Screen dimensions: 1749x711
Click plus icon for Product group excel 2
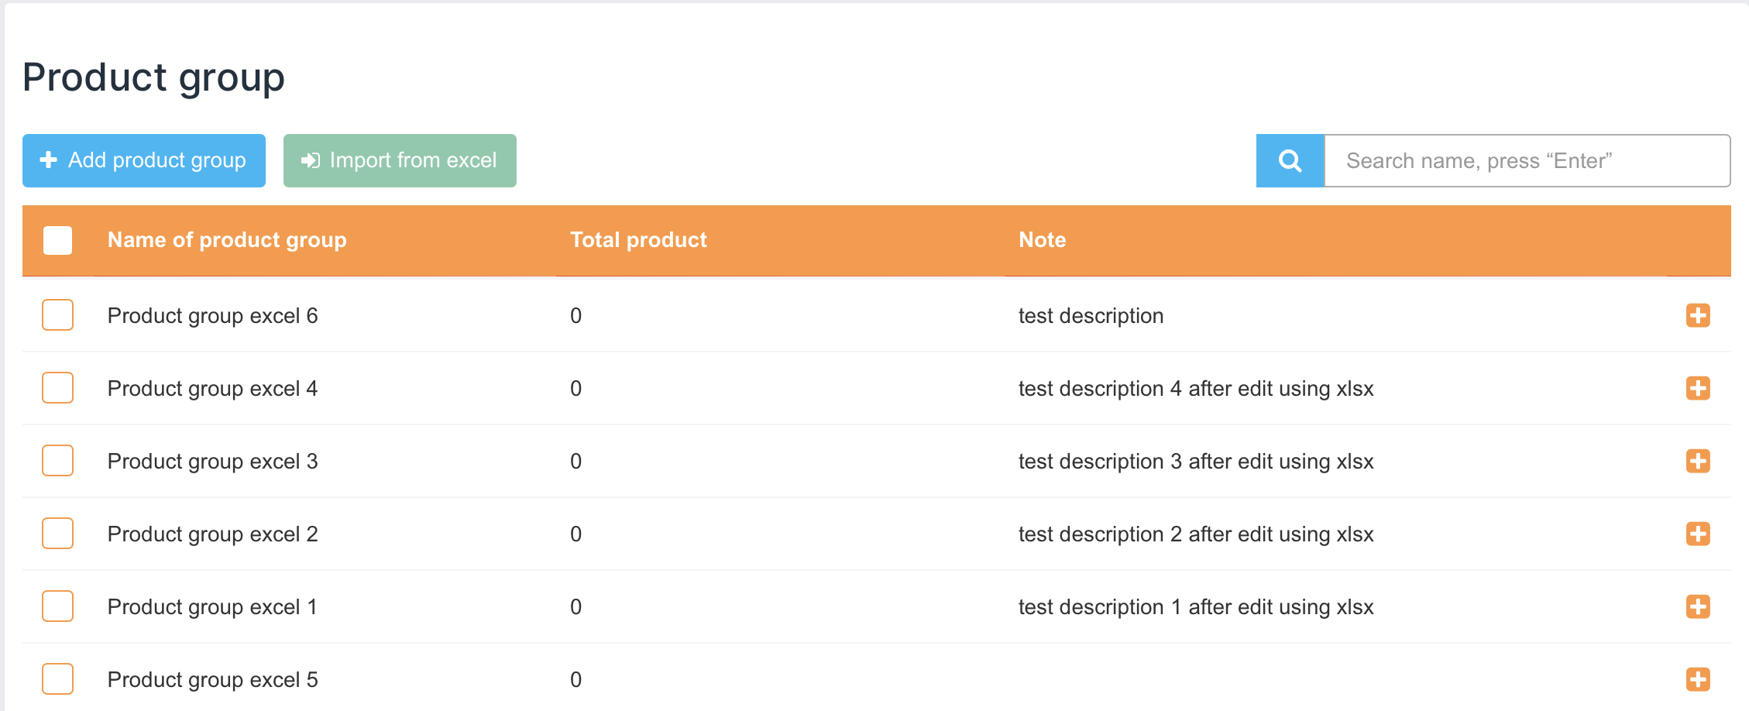click(1698, 534)
